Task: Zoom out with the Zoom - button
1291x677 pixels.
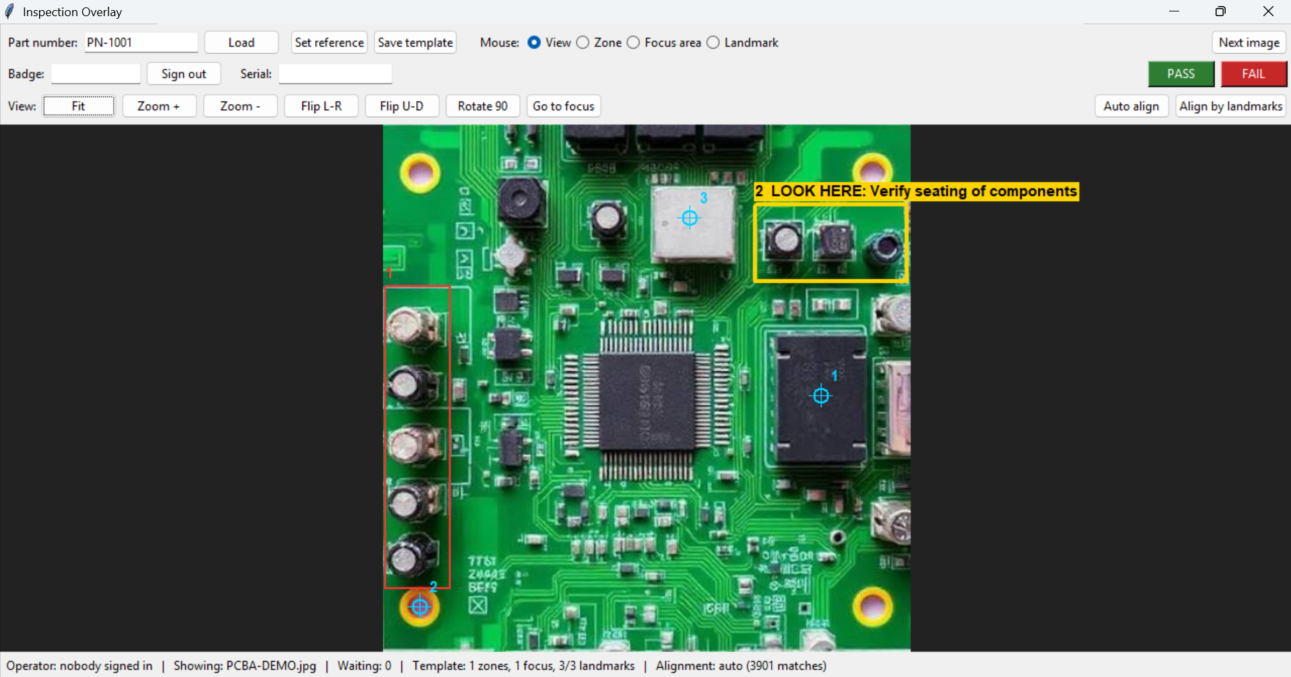Action: click(x=240, y=106)
